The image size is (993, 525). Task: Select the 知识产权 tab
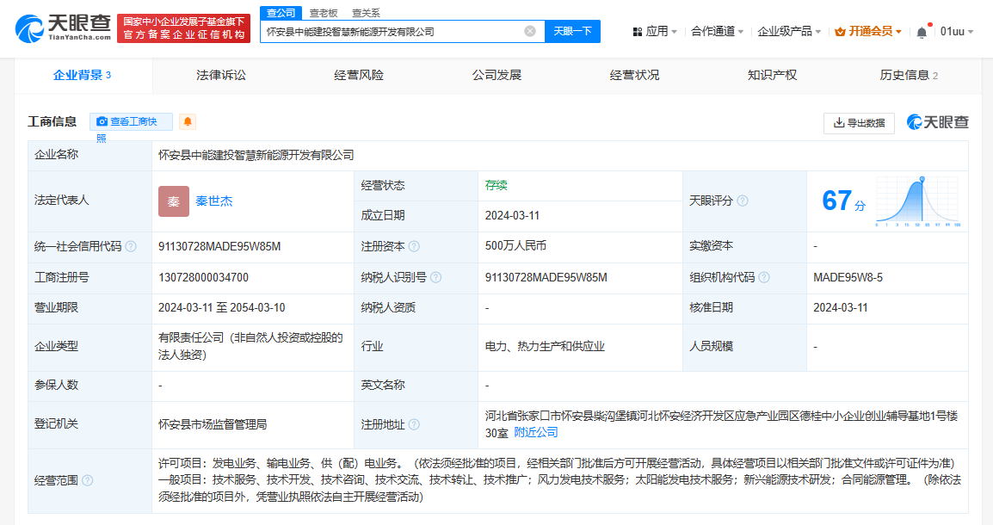[x=773, y=76]
